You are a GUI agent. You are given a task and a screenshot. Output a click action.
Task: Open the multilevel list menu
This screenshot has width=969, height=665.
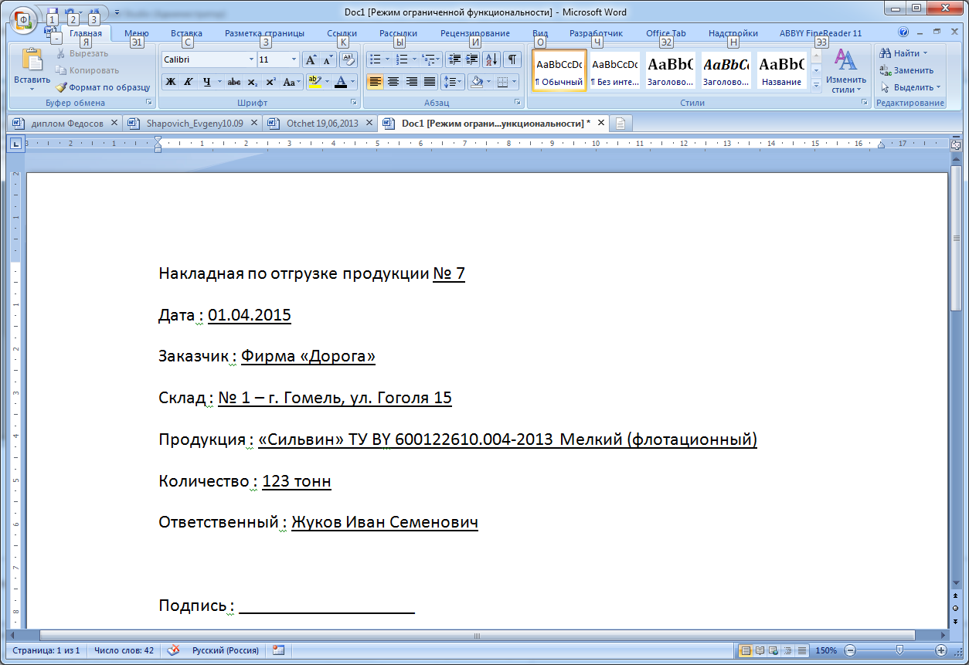coord(430,59)
